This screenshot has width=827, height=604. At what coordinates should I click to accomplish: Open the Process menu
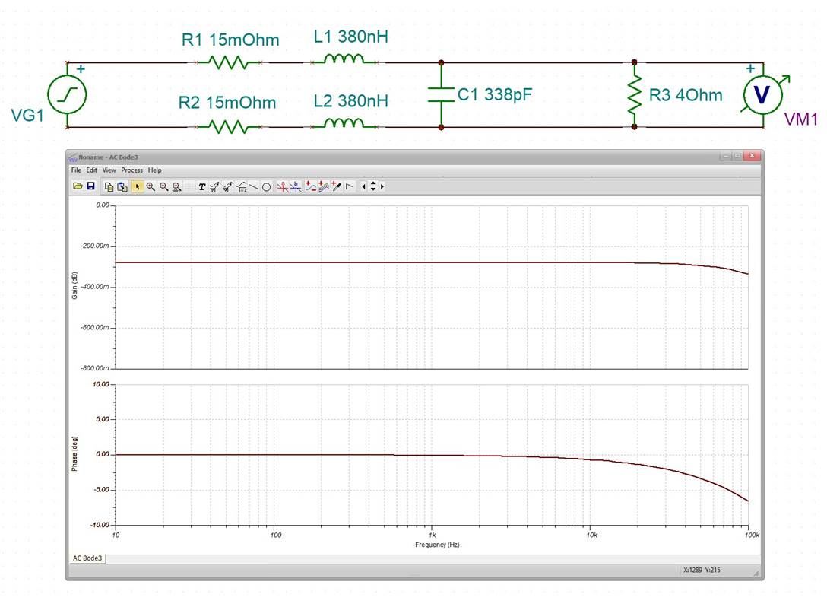coord(131,170)
